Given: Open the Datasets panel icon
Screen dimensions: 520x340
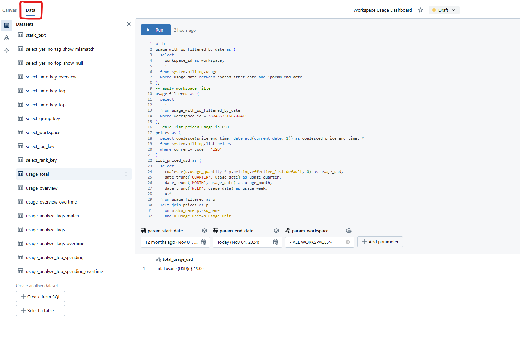Looking at the screenshot, I should click(6, 25).
